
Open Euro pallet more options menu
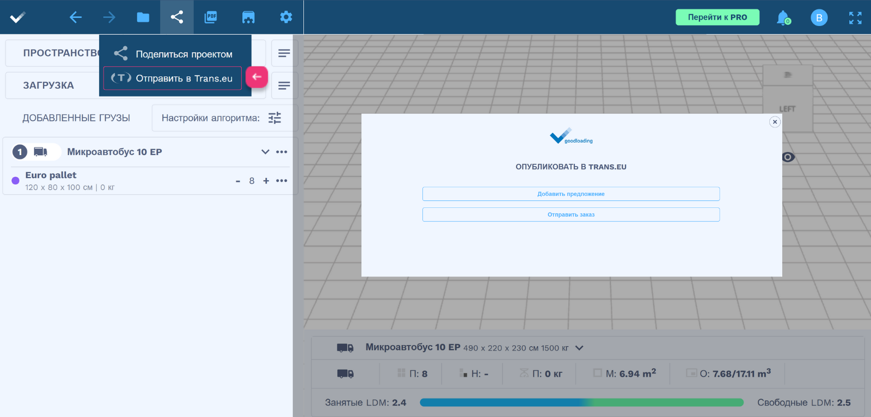coord(281,181)
